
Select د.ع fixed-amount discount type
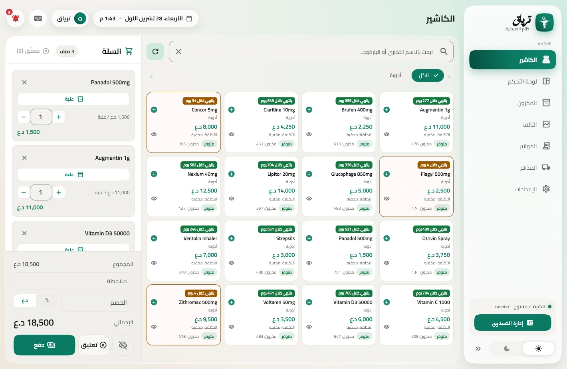25,301
